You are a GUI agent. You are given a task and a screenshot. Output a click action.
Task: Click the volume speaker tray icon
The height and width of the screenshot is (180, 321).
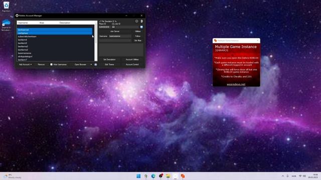tap(304, 176)
